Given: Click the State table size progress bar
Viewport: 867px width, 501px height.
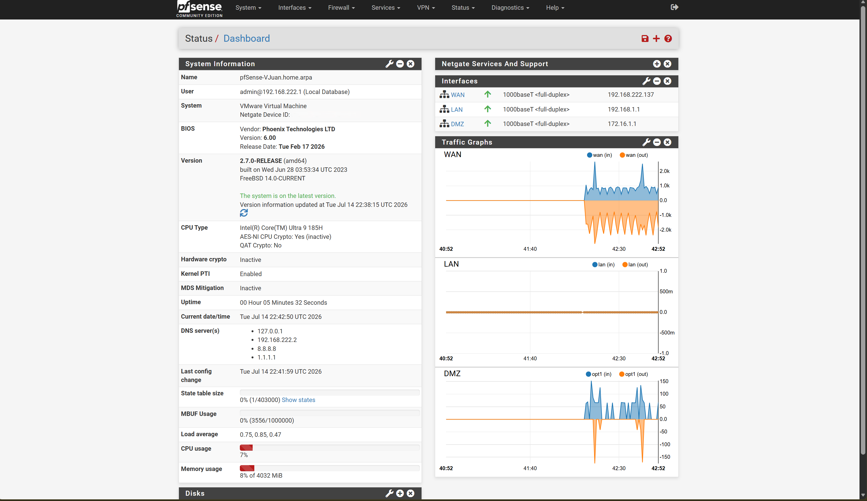Looking at the screenshot, I should tap(330, 392).
